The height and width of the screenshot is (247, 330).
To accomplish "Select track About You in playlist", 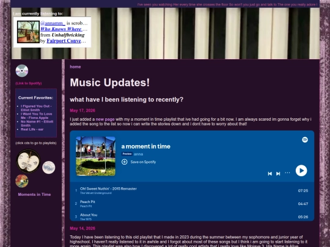I will (192, 217).
